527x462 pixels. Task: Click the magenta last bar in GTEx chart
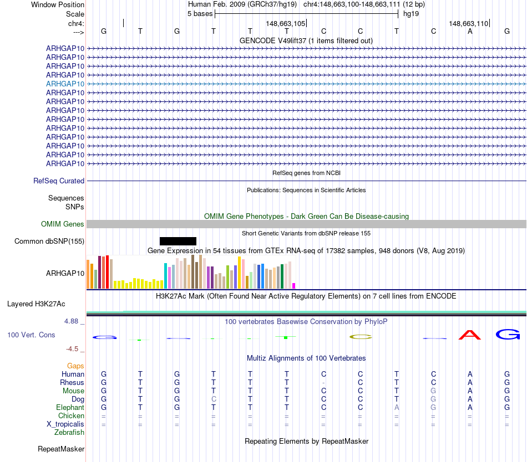tap(294, 286)
